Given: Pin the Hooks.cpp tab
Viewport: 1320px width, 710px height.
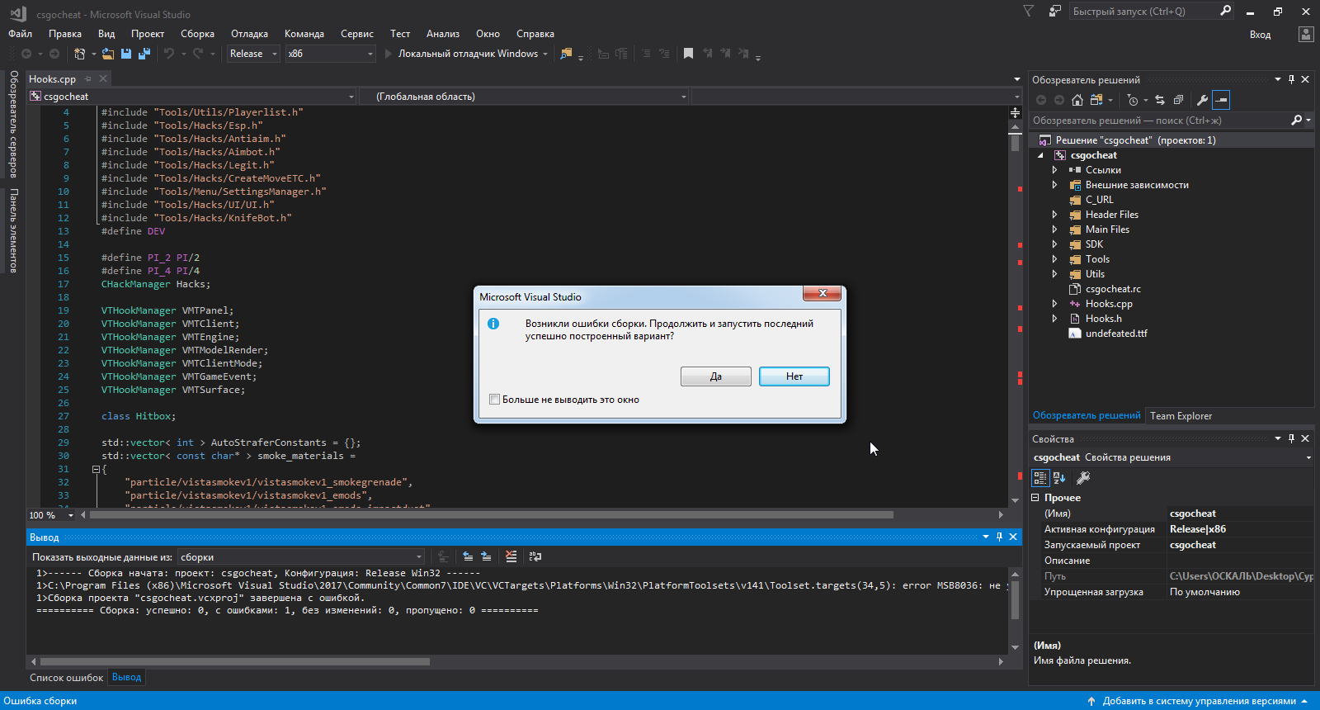Looking at the screenshot, I should (x=88, y=78).
